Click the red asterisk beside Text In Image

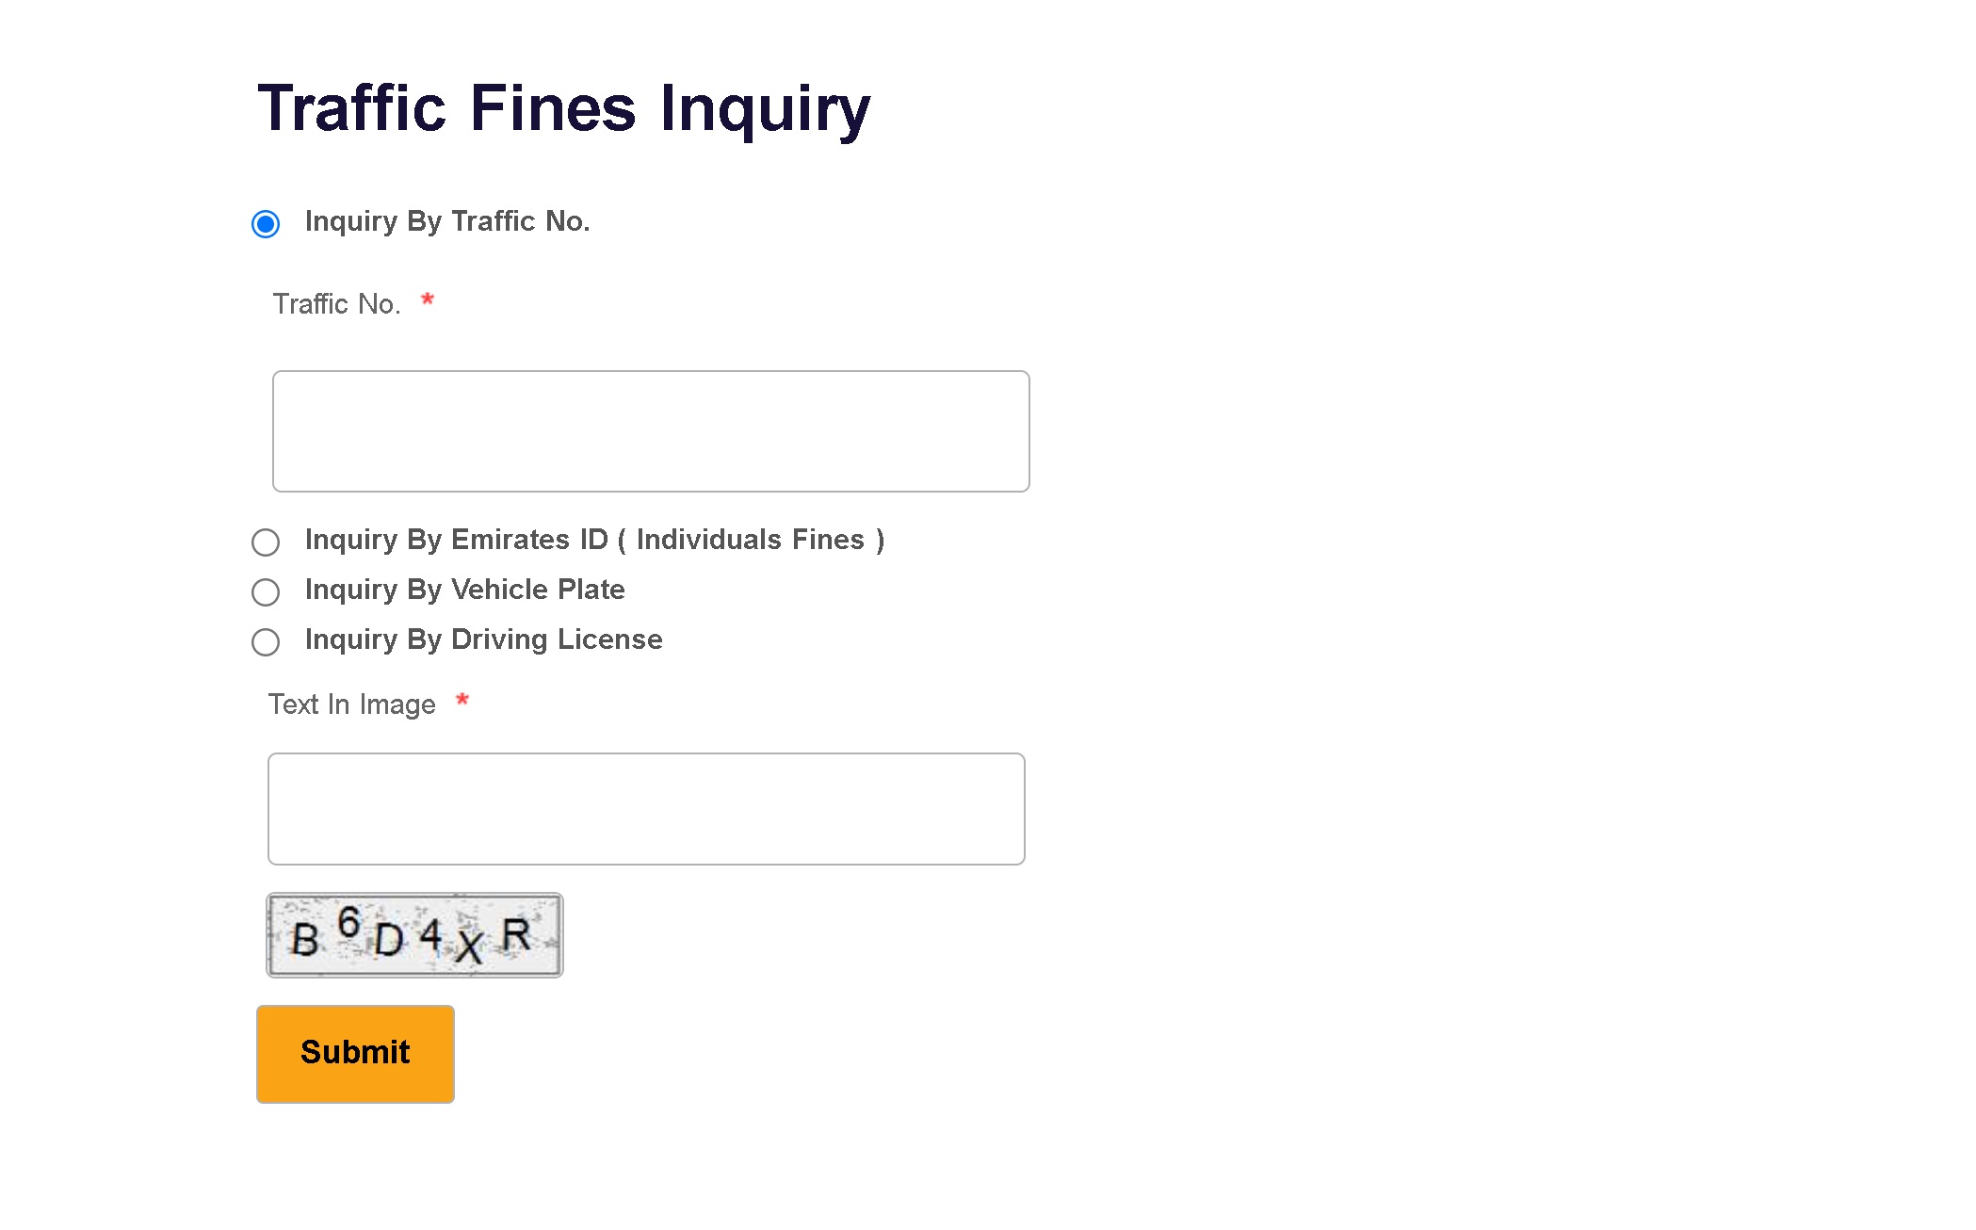462,701
